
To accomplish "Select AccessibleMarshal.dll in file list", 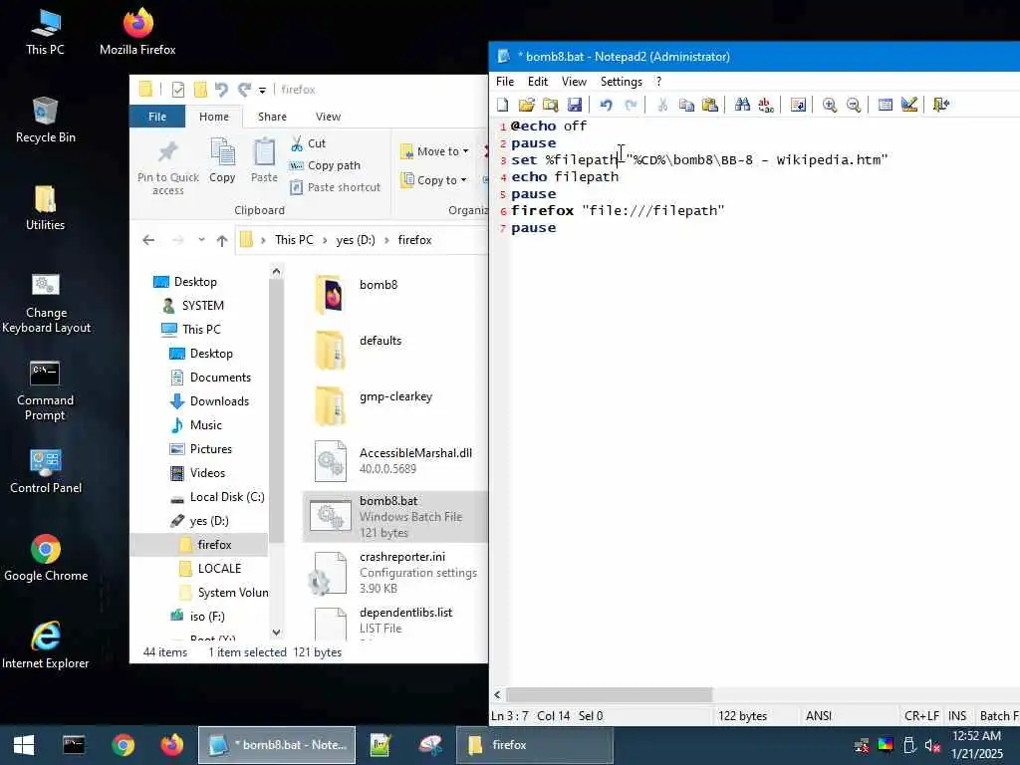I will 393,460.
